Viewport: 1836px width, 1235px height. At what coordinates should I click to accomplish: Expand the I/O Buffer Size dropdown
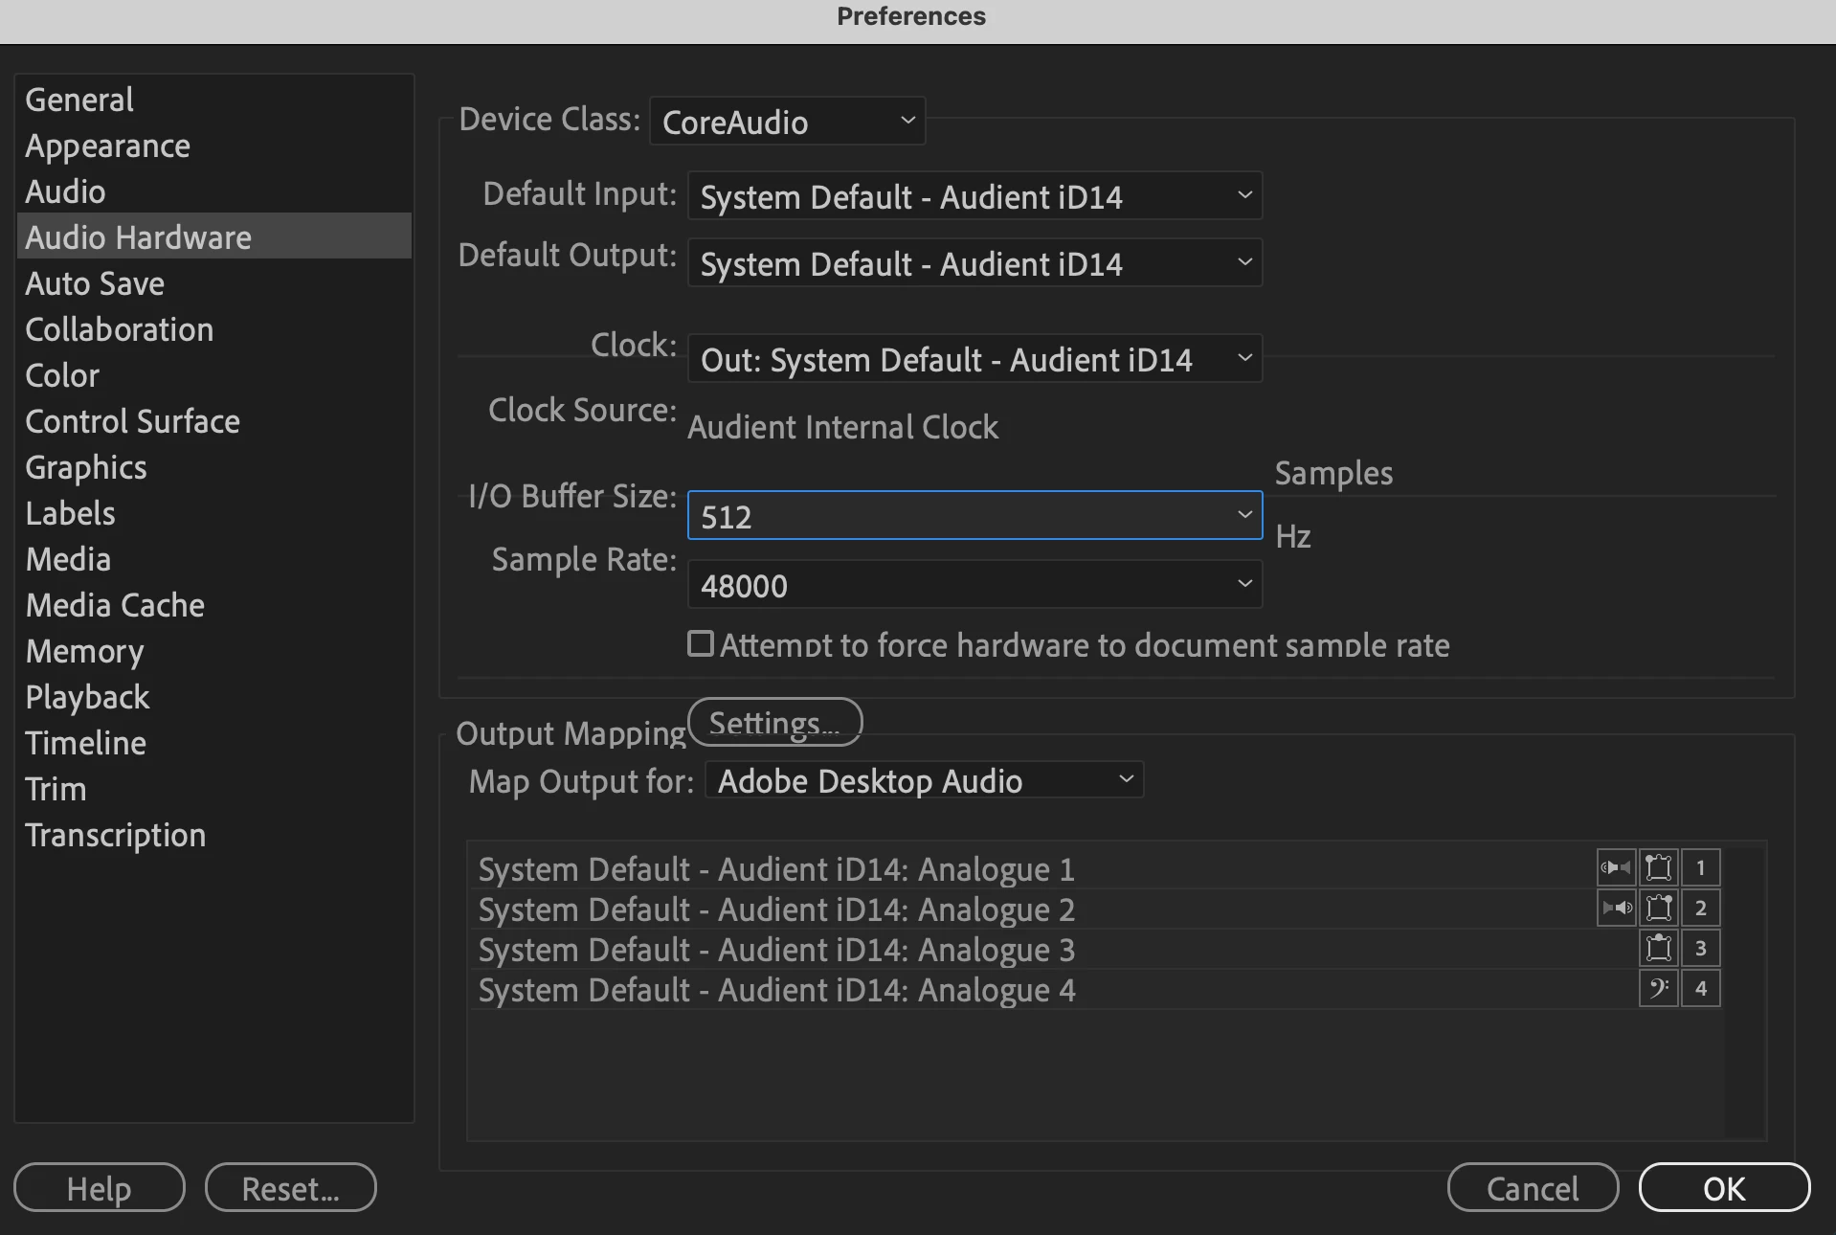974,515
